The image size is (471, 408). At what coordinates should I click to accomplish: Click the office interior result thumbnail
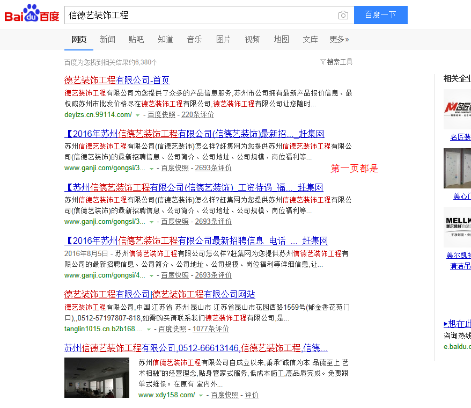tap(97, 377)
